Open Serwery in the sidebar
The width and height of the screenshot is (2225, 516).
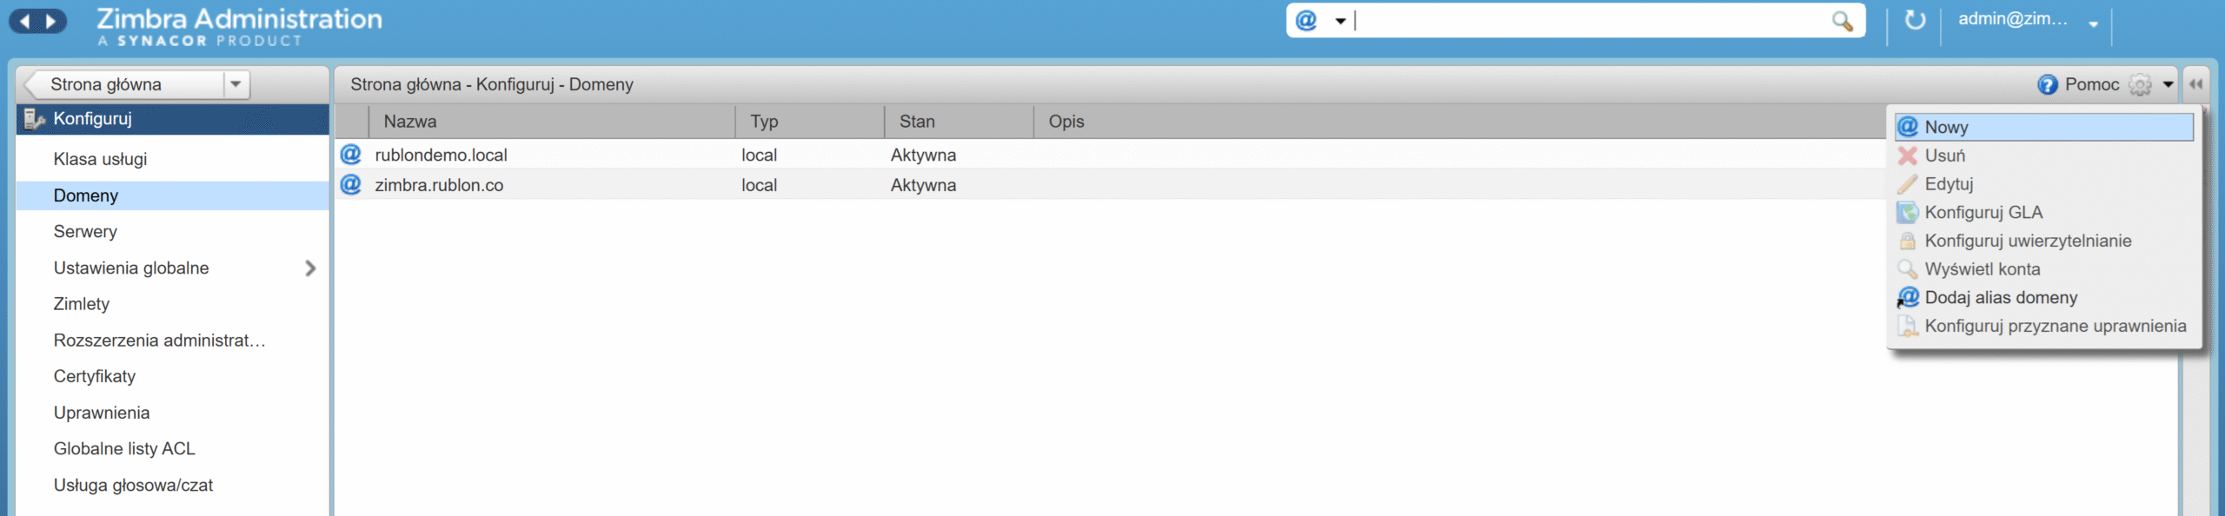(85, 231)
